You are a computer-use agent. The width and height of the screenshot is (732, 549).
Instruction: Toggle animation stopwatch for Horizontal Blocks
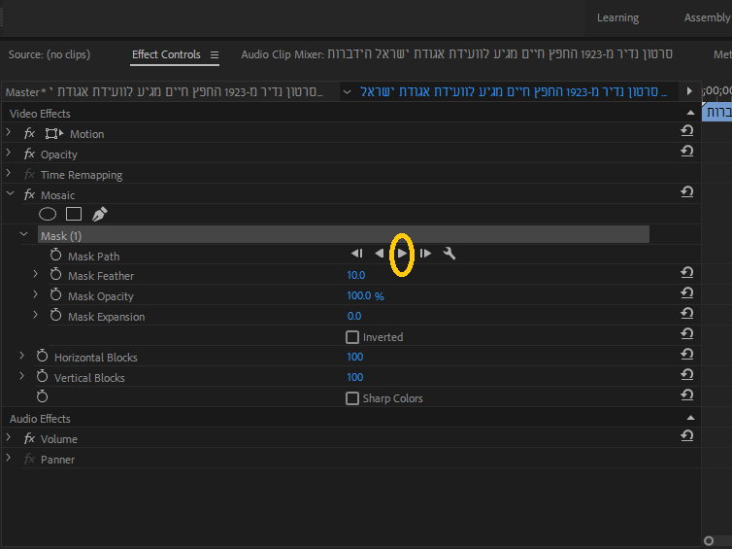[43, 356]
